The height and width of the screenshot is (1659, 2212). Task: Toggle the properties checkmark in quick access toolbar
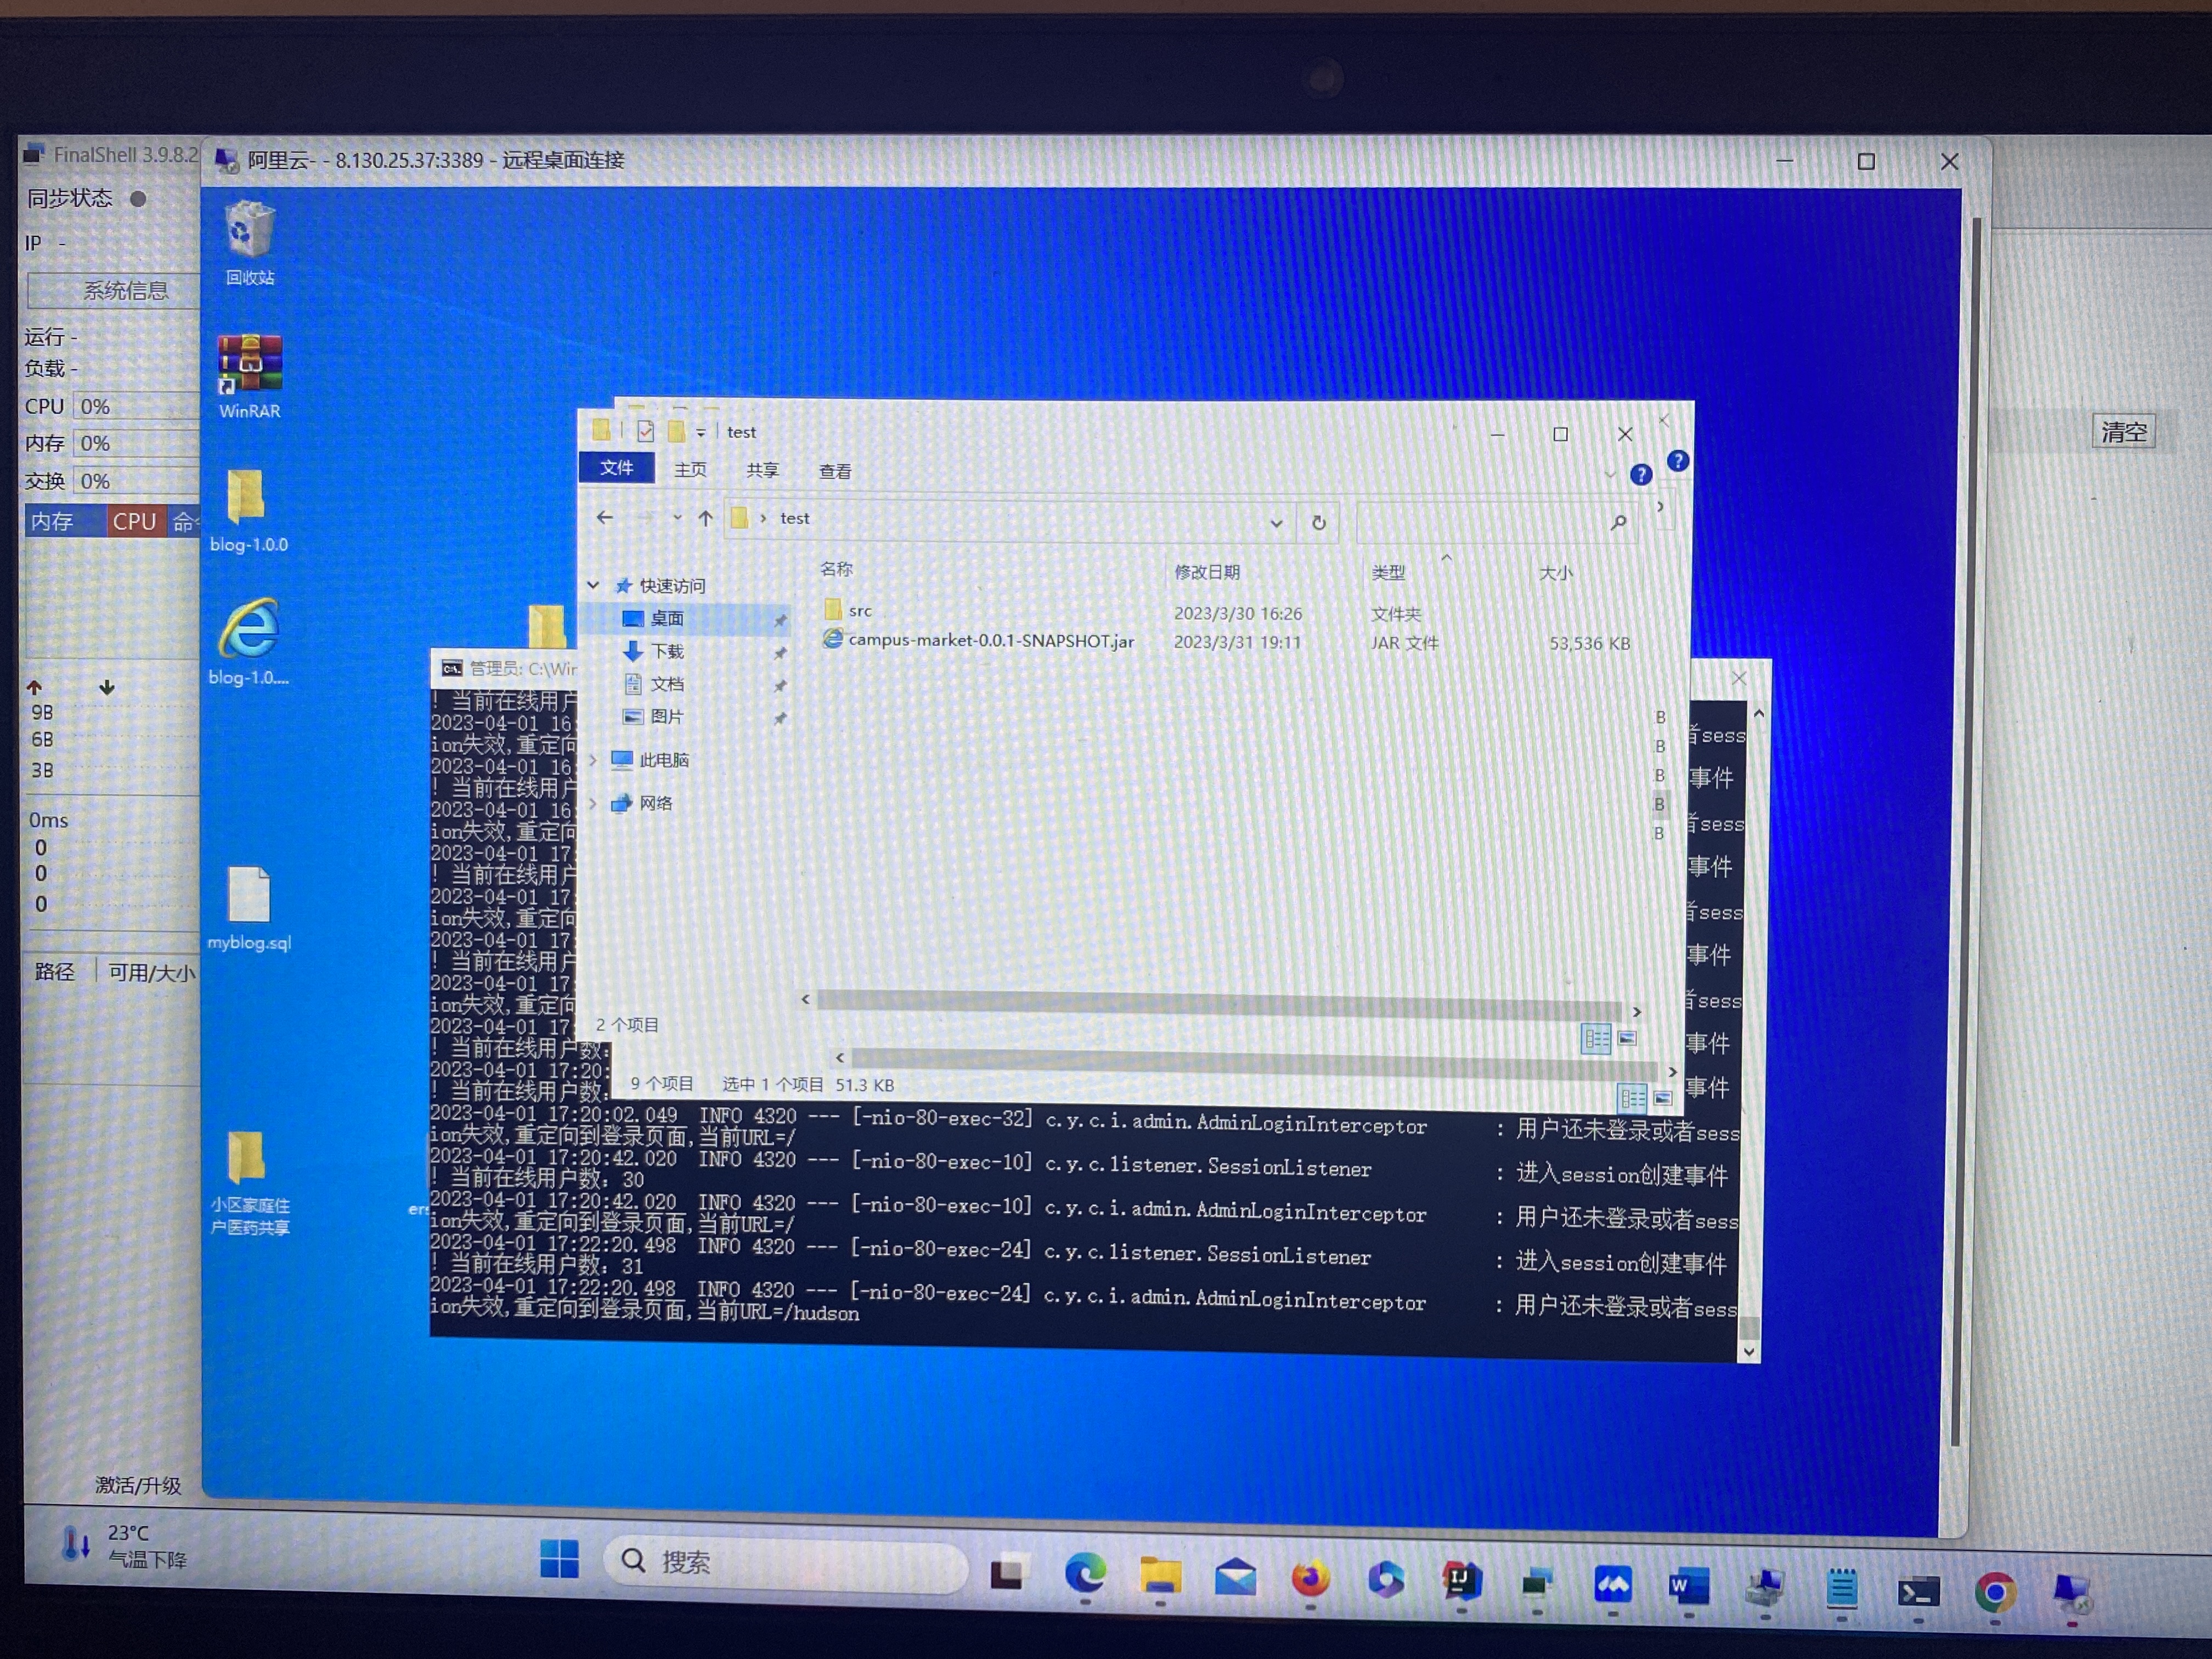tap(645, 431)
